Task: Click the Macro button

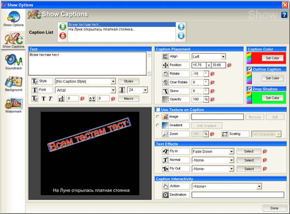Action: pyautogui.click(x=129, y=99)
